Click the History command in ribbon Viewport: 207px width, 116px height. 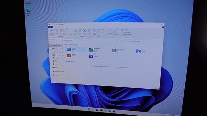[116, 34]
